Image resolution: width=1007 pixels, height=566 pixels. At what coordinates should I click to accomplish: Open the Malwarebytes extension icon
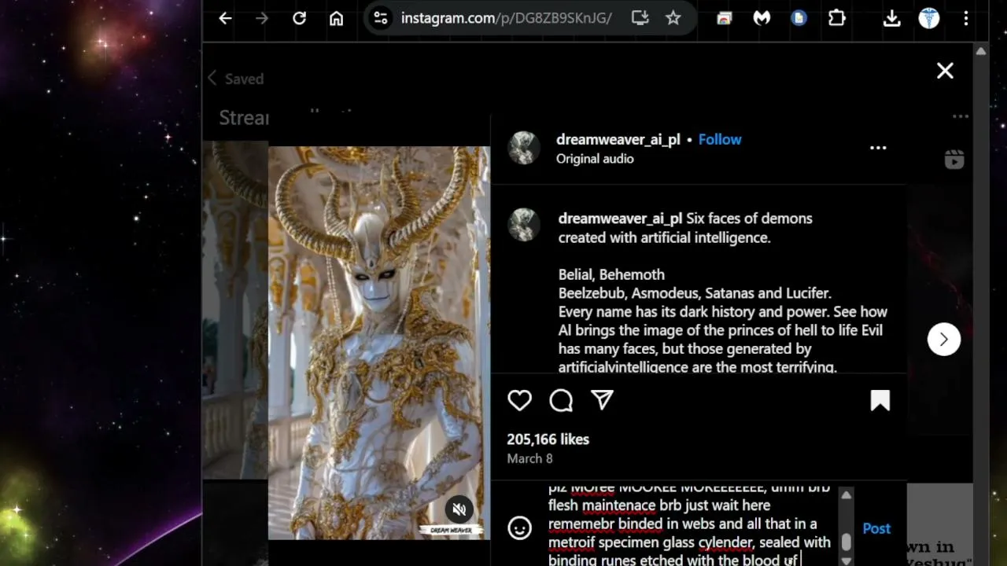pos(762,18)
